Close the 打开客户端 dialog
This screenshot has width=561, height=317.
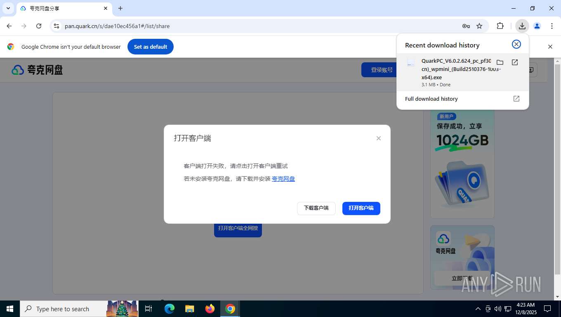pos(379,138)
